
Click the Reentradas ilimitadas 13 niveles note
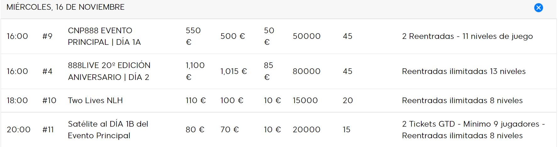[x=464, y=71]
